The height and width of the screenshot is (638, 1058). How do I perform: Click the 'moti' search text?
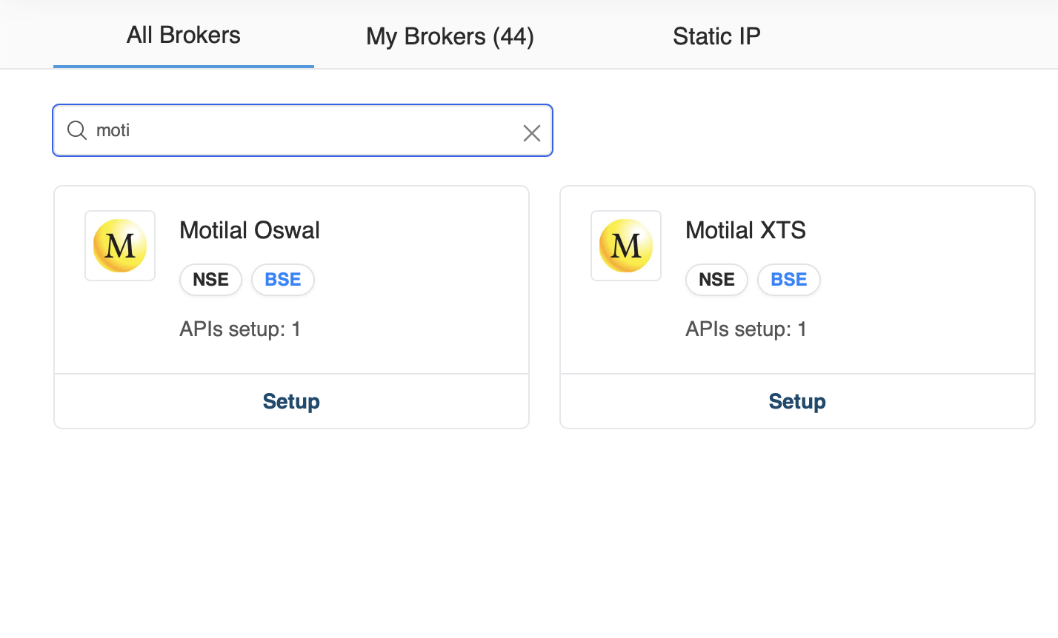(113, 131)
